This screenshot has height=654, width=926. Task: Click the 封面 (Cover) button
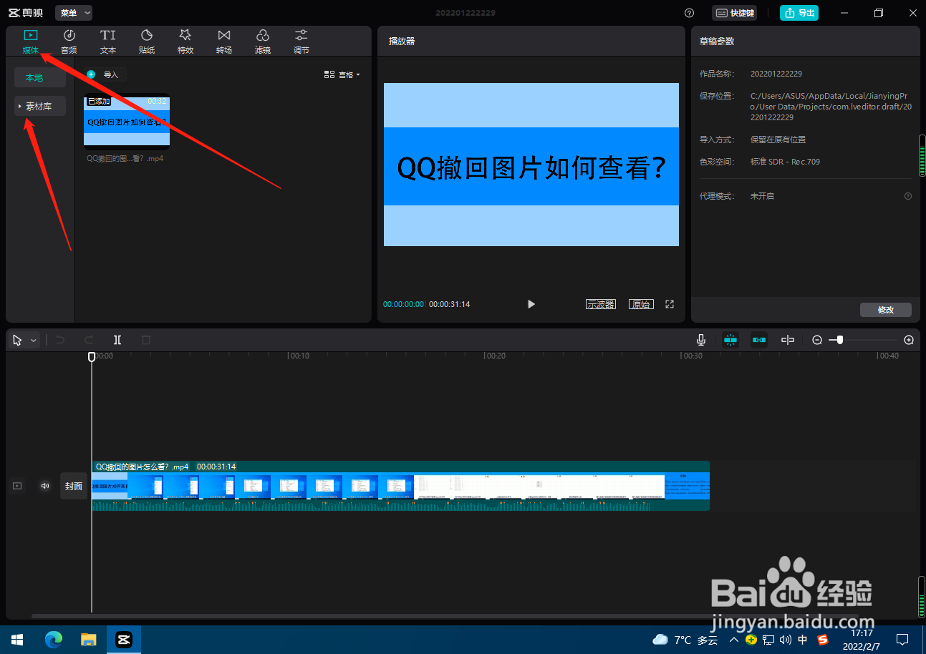pyautogui.click(x=74, y=486)
